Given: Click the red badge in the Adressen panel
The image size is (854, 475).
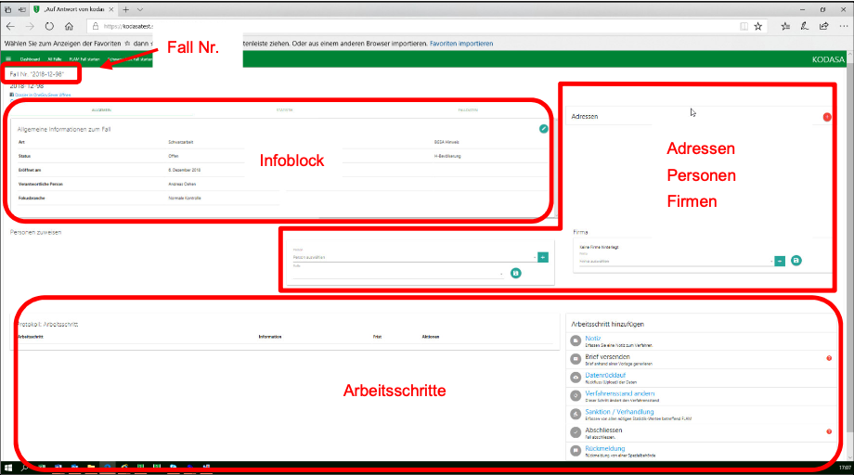Looking at the screenshot, I should coord(827,117).
